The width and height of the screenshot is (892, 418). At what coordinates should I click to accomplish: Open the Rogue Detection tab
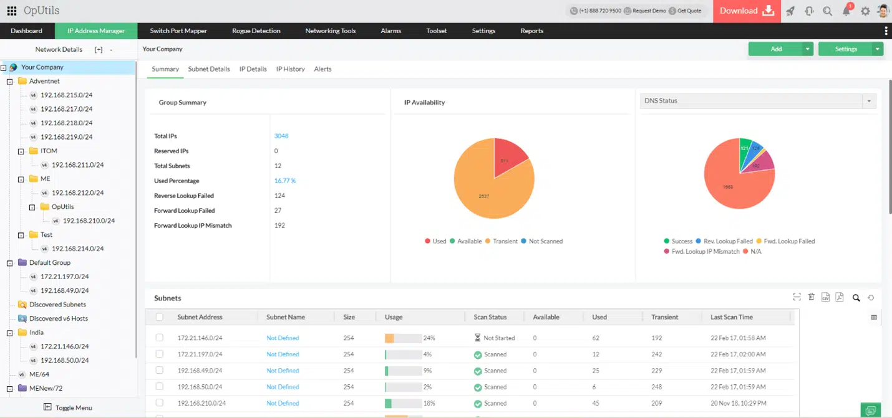click(256, 31)
